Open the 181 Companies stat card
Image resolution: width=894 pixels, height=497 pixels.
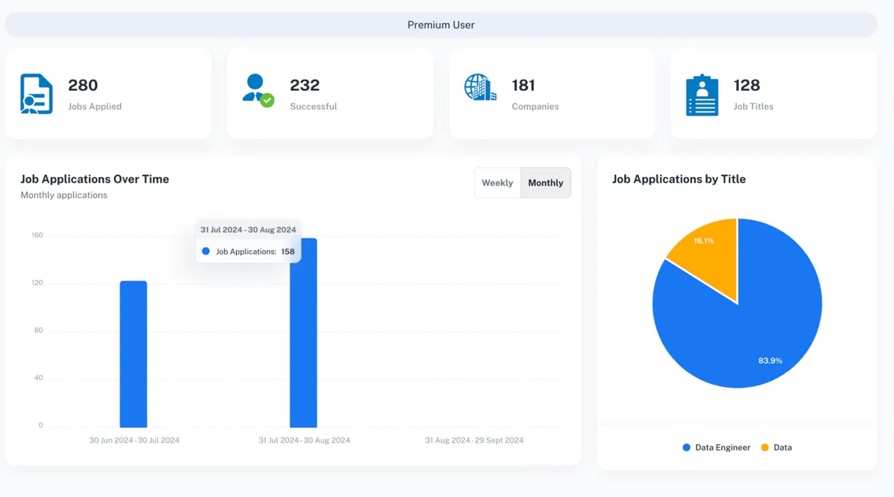point(552,94)
